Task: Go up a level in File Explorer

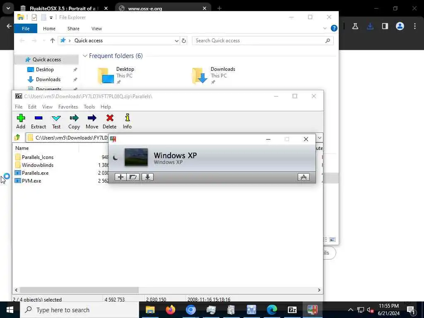Action: pyautogui.click(x=53, y=41)
